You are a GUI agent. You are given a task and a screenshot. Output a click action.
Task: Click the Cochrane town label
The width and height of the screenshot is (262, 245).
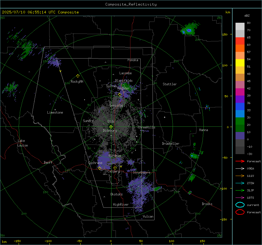95,163
